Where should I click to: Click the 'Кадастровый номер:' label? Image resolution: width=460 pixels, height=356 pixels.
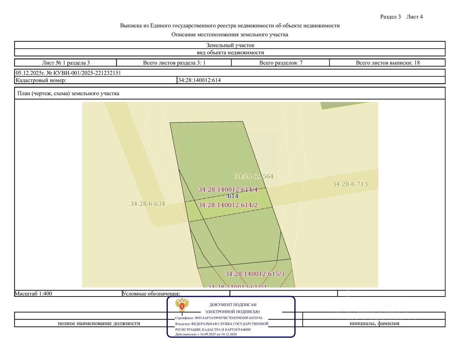coord(41,80)
